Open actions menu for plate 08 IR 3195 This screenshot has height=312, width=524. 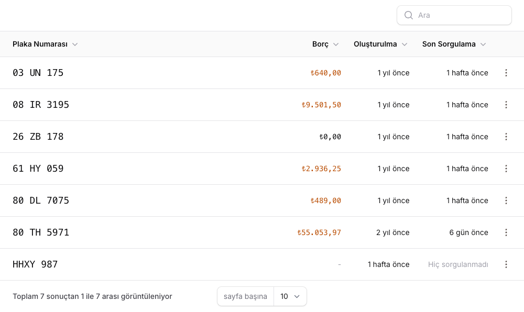click(x=506, y=105)
